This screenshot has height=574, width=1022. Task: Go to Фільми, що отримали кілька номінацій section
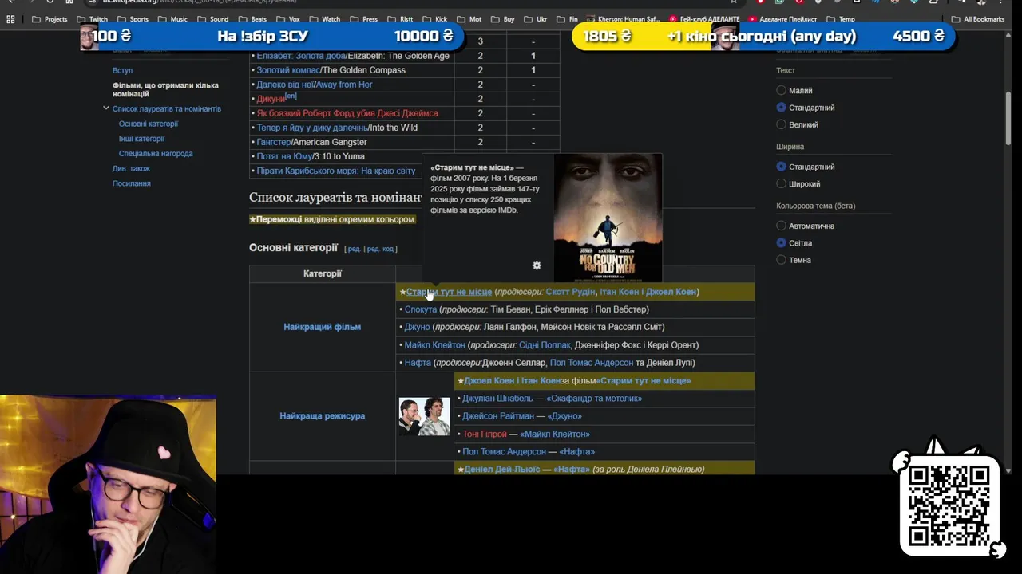(x=165, y=89)
